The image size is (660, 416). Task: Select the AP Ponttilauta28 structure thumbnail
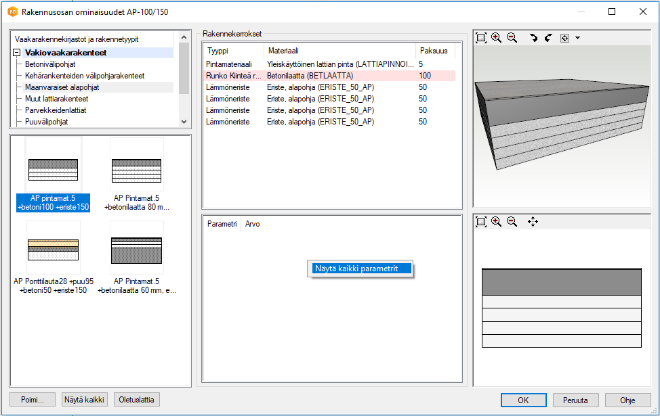click(x=54, y=248)
